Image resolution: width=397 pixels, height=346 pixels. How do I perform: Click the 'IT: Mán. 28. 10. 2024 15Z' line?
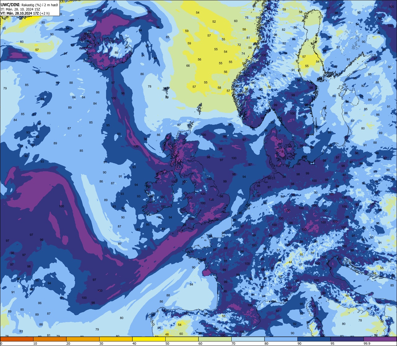click(21, 9)
